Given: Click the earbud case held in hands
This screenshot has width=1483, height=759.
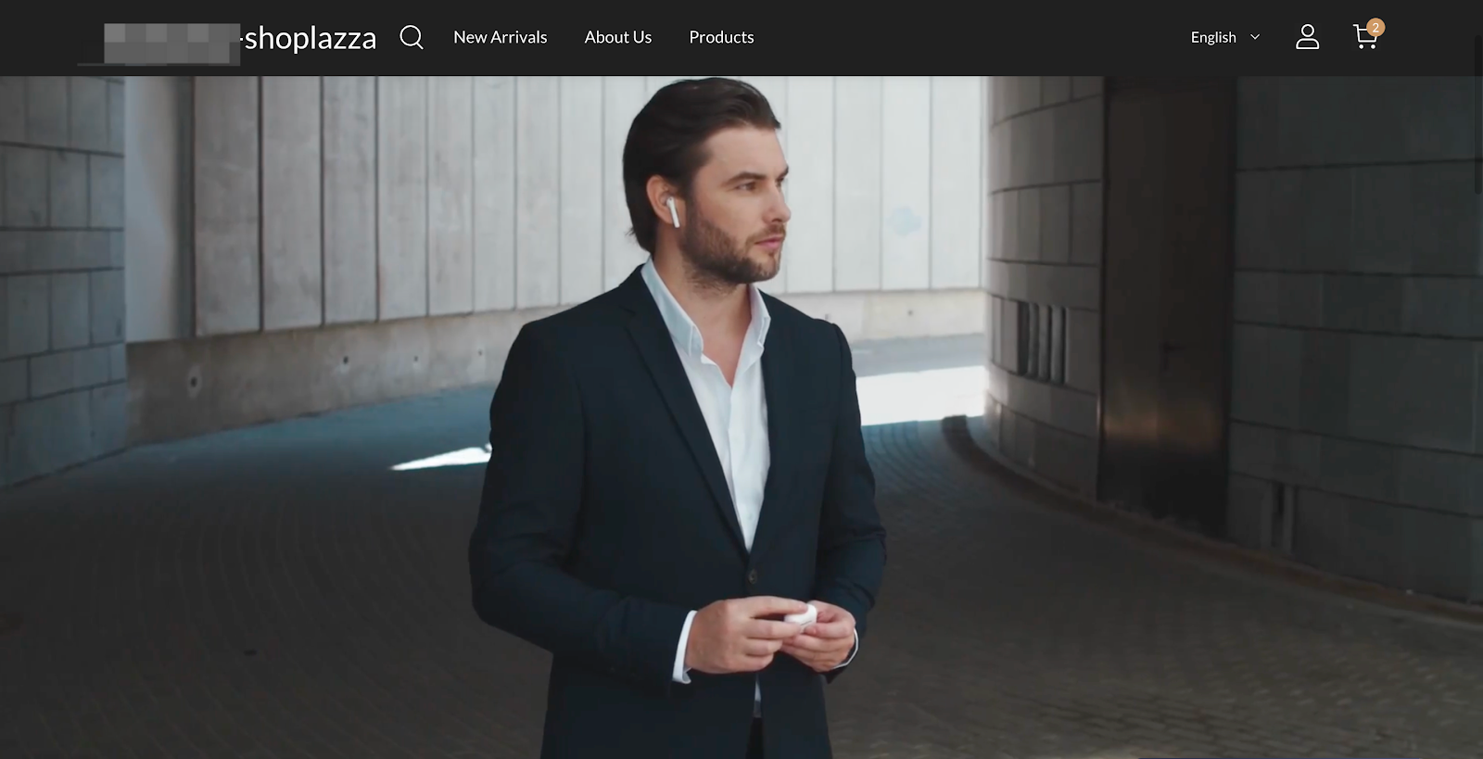Looking at the screenshot, I should 799,614.
